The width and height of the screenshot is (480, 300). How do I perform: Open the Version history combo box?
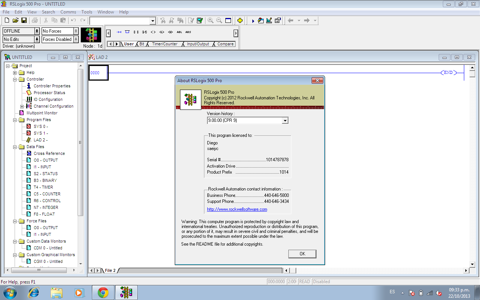247,120
